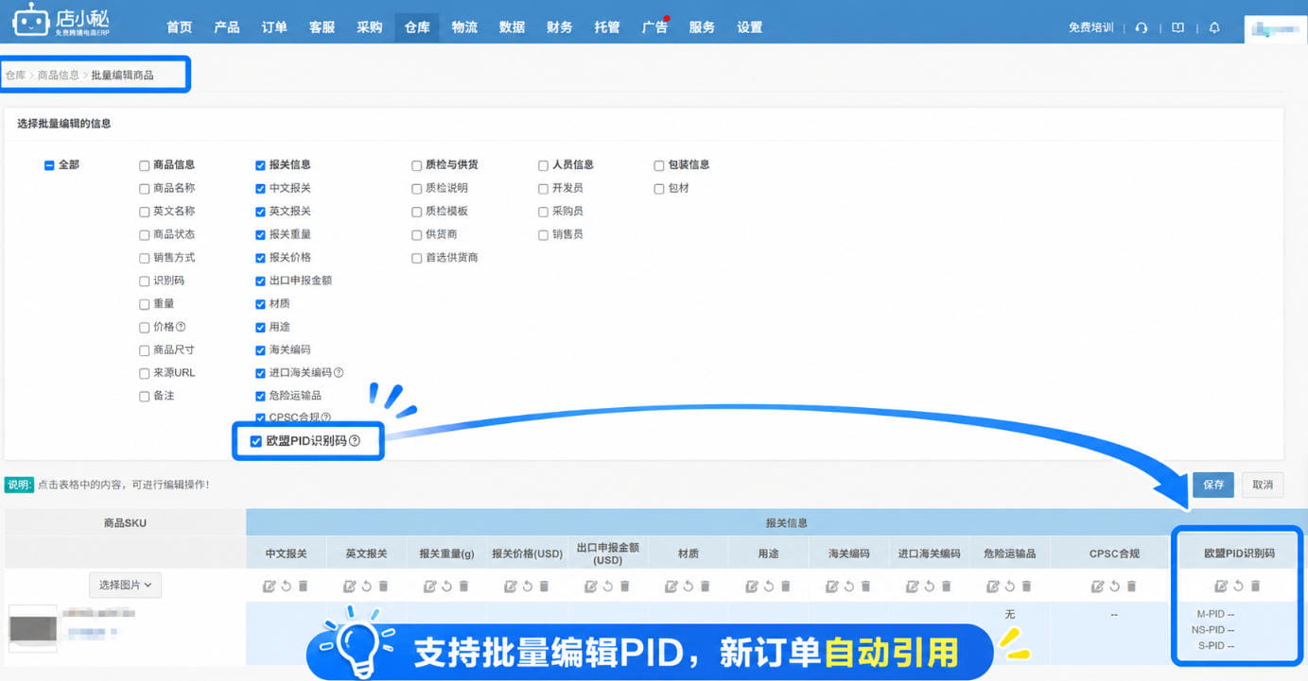Open the 设置 menu
1308x681 pixels.
tap(750, 27)
